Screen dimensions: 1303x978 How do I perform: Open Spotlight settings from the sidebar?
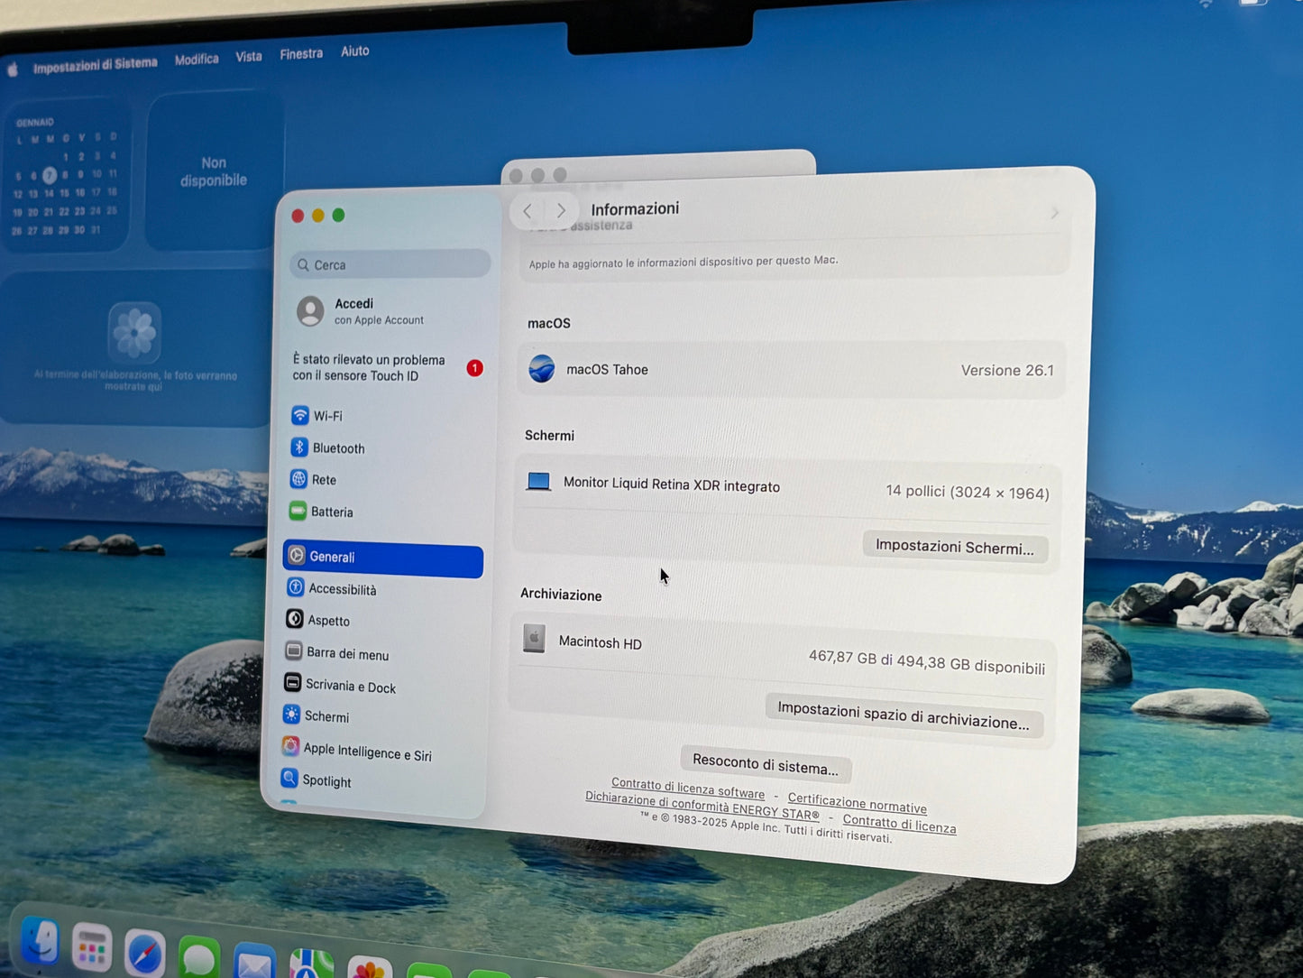[x=326, y=779]
